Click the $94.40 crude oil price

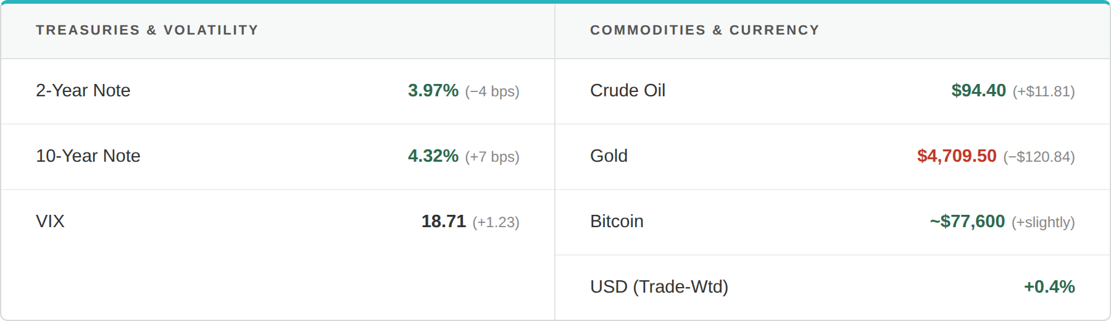(978, 91)
